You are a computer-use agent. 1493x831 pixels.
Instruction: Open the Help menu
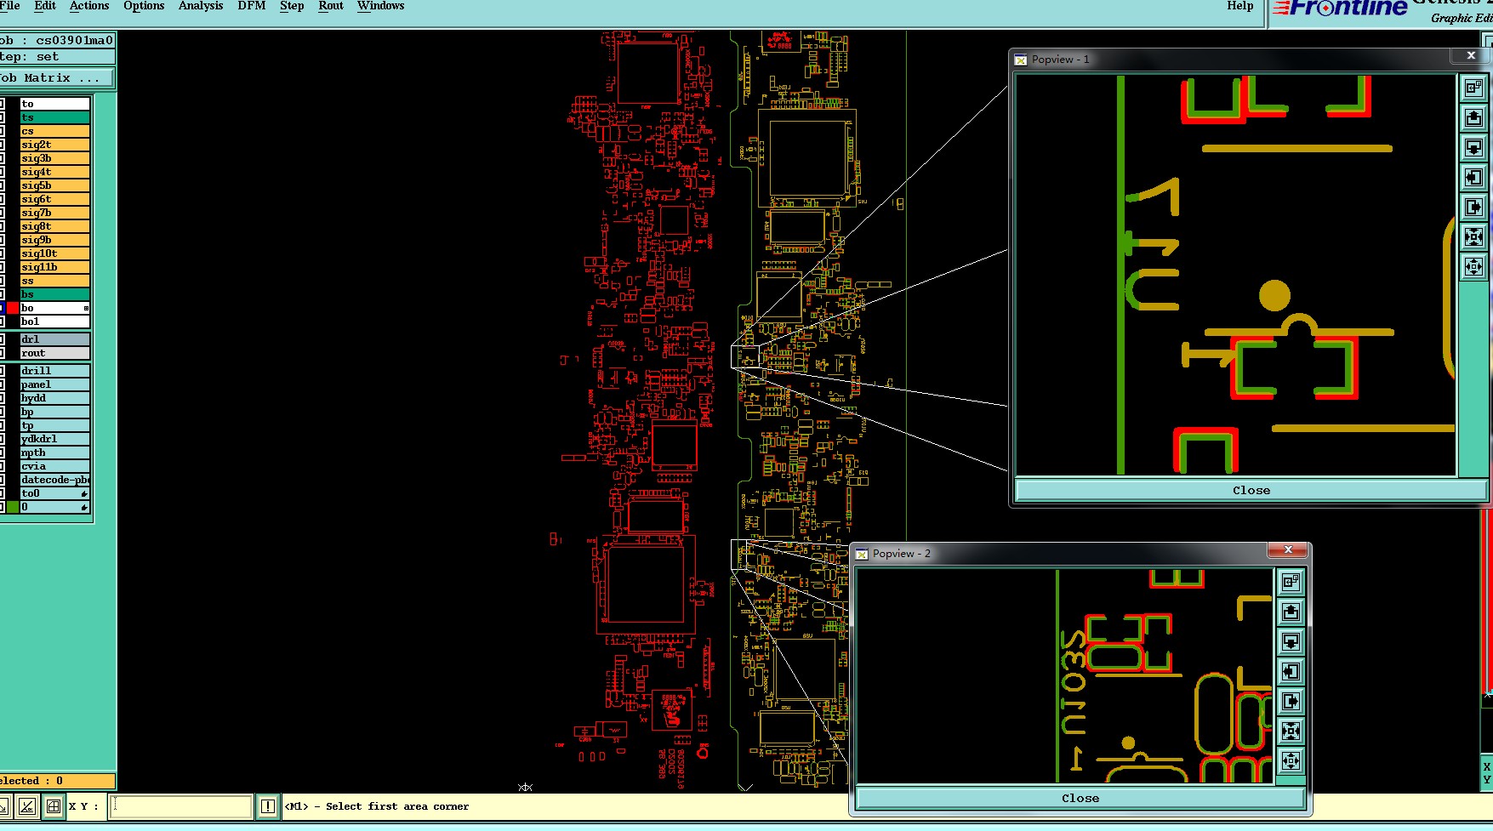click(x=1240, y=6)
